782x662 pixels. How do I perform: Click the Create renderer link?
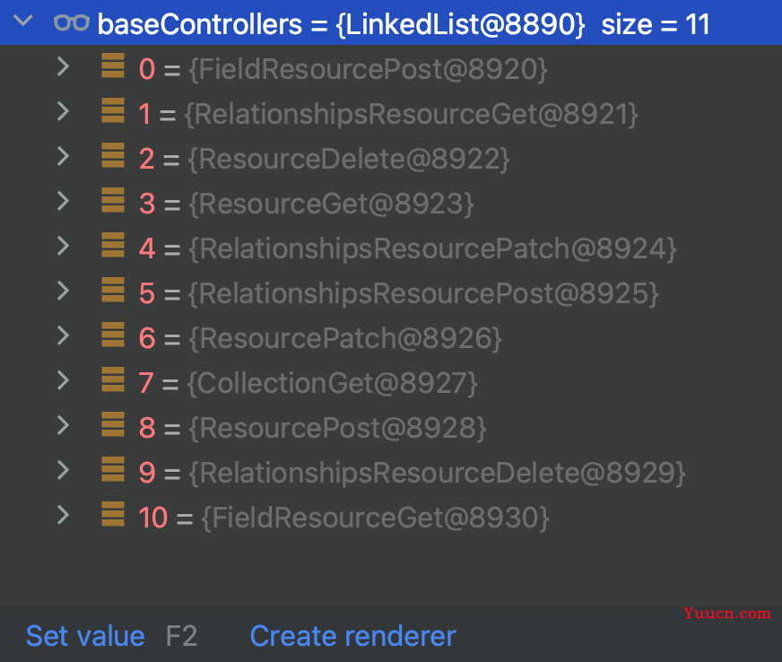pos(352,636)
